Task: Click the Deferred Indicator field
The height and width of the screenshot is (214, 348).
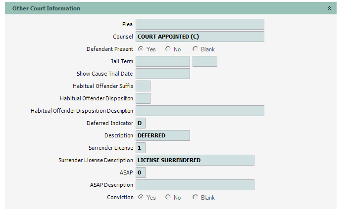Action: point(140,123)
